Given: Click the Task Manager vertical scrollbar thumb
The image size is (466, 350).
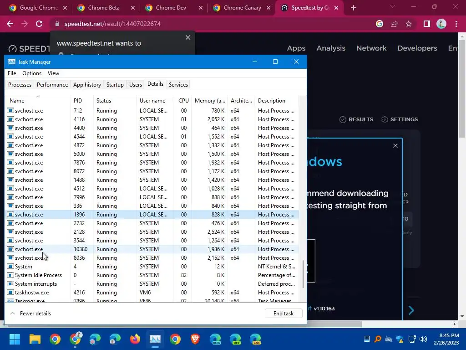Looking at the screenshot, I should pyautogui.click(x=303, y=274).
